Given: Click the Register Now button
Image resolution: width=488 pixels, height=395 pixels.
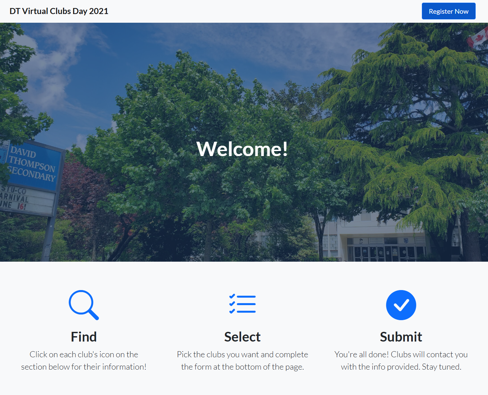Looking at the screenshot, I should click(449, 11).
